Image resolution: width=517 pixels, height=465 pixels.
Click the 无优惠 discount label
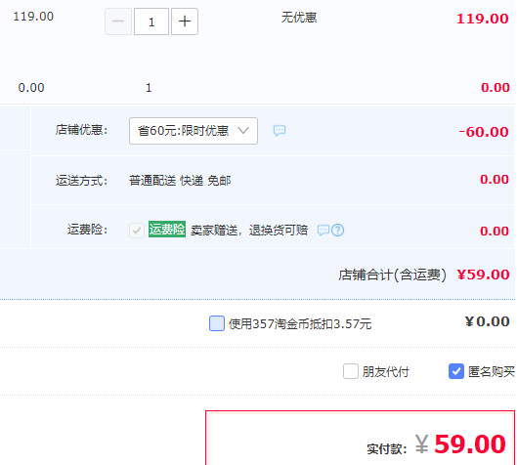[299, 18]
